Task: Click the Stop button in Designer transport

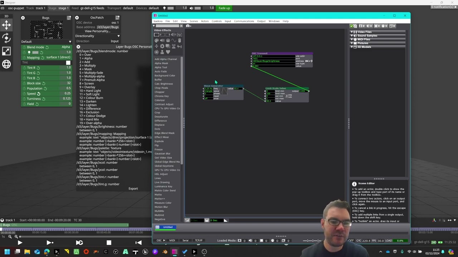Action: (109, 243)
